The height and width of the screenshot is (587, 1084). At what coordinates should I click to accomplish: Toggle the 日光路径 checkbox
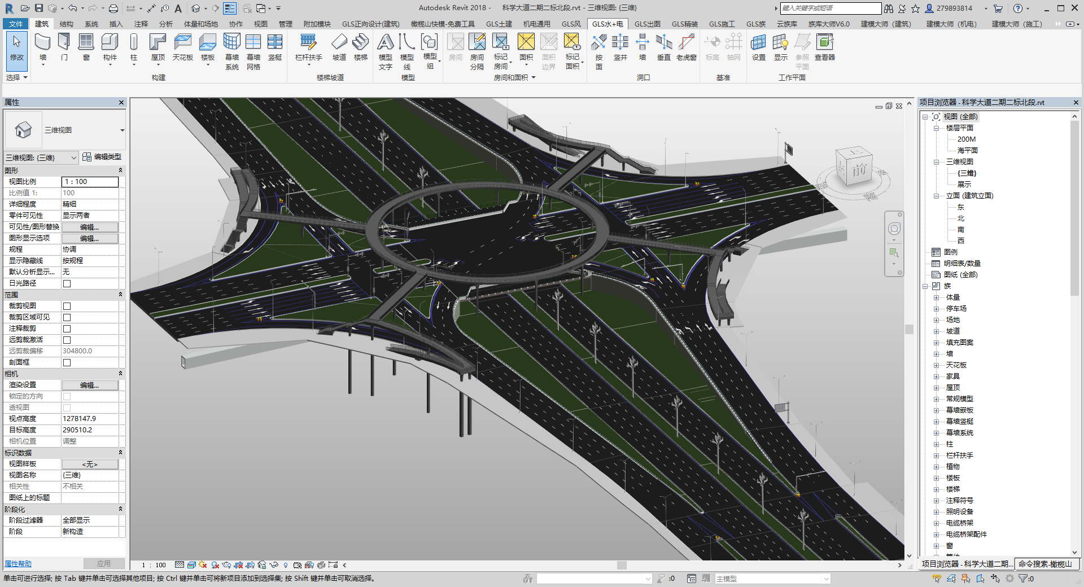coord(67,283)
